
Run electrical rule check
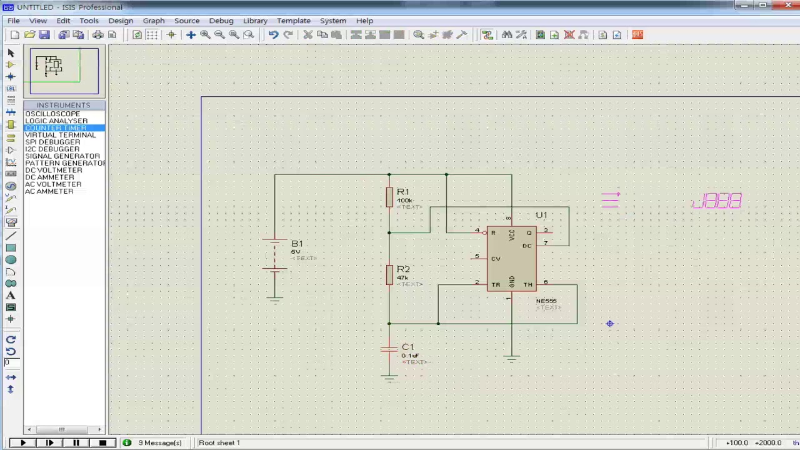[617, 35]
